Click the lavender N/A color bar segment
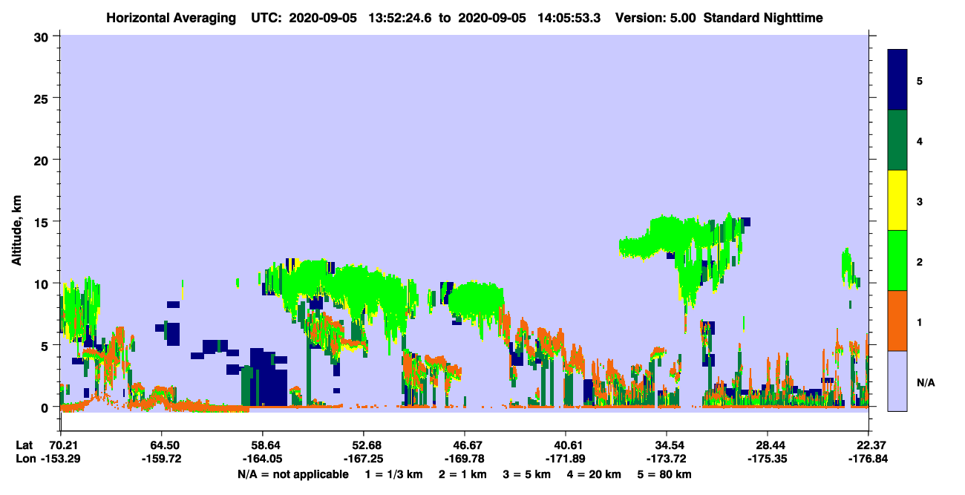This screenshot has width=965, height=495. pos(897,381)
